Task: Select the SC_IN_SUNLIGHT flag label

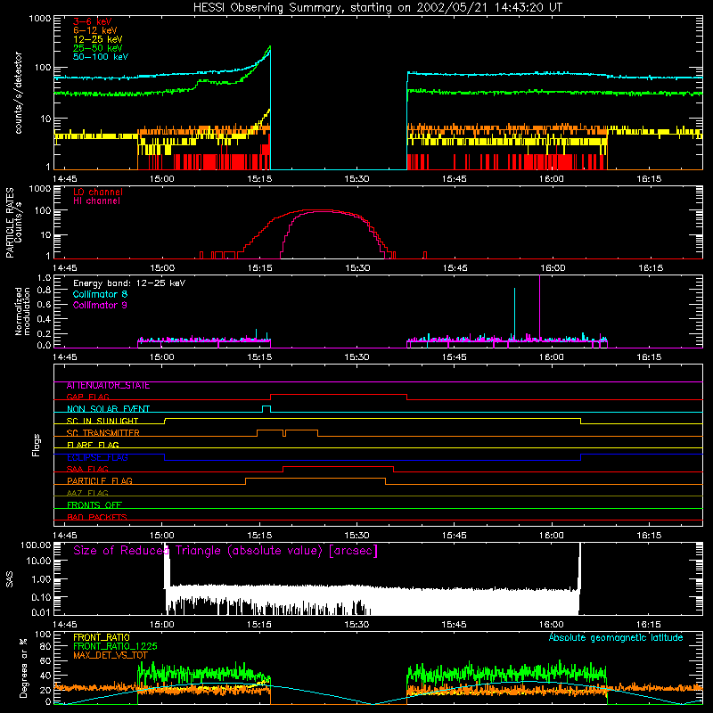Action: point(102,421)
